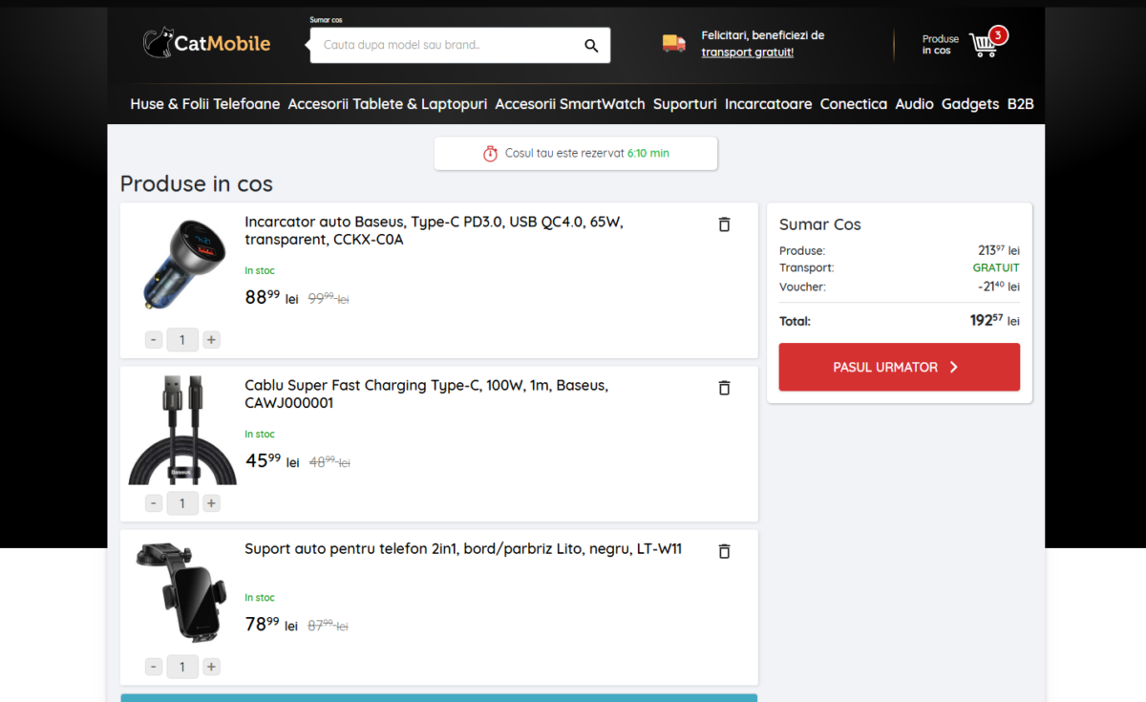
Task: Open the Incarcatoare menu
Action: (x=768, y=104)
